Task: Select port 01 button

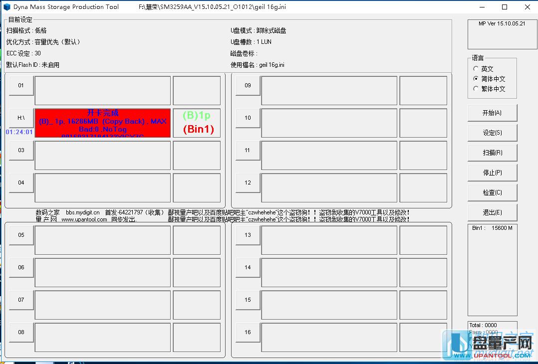Action: click(21, 85)
